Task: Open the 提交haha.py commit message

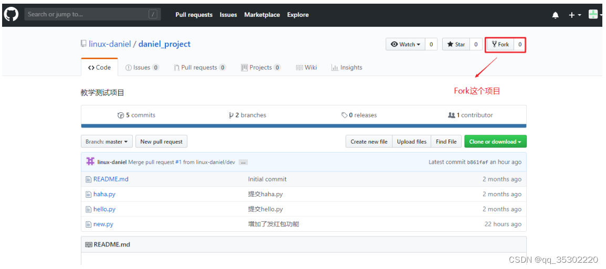Action: pyautogui.click(x=266, y=194)
